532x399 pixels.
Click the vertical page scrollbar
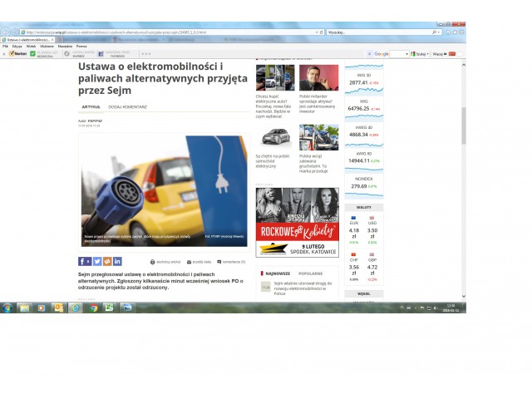(462, 125)
